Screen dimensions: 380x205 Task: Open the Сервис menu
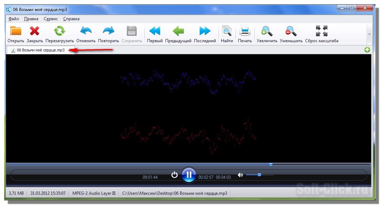click(x=51, y=19)
